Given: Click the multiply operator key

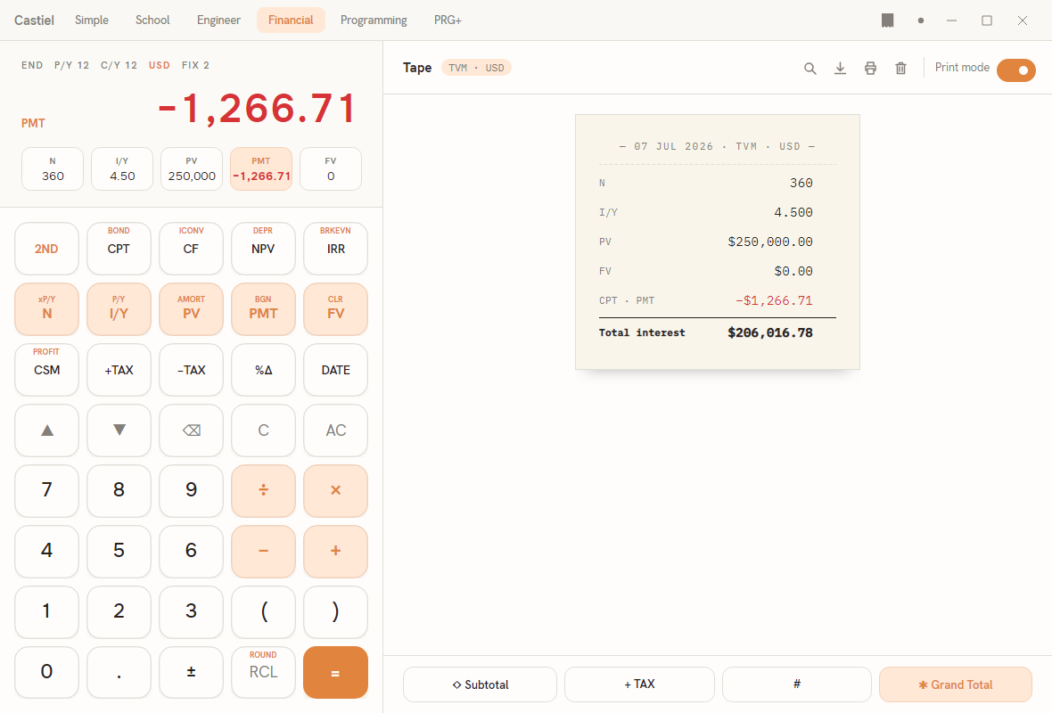Looking at the screenshot, I should 335,491.
